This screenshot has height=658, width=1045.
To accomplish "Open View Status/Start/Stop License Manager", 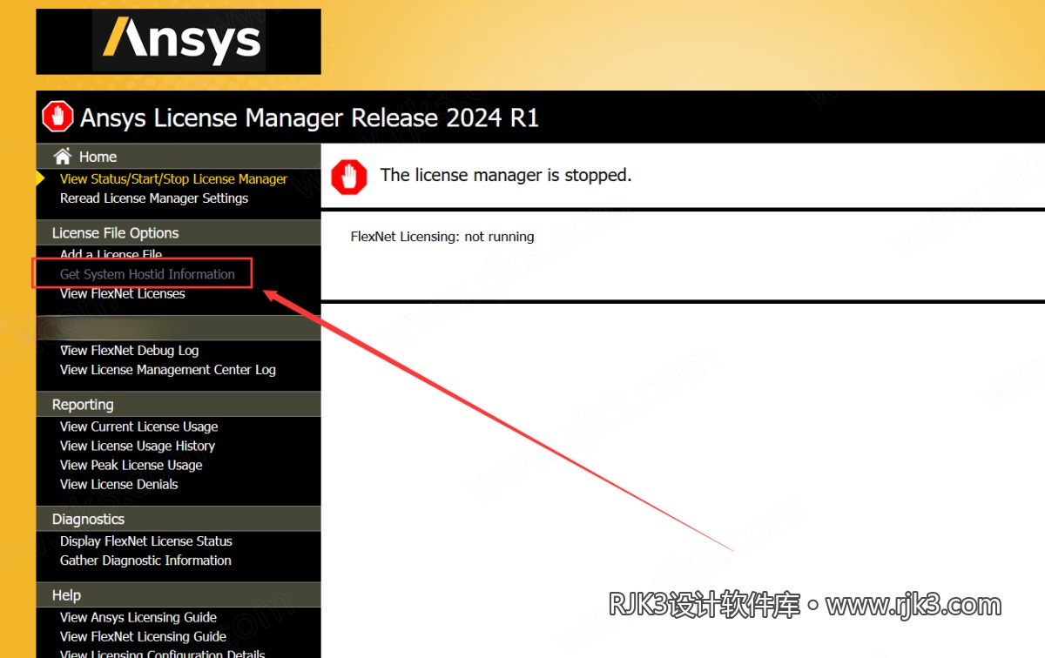I will [173, 179].
